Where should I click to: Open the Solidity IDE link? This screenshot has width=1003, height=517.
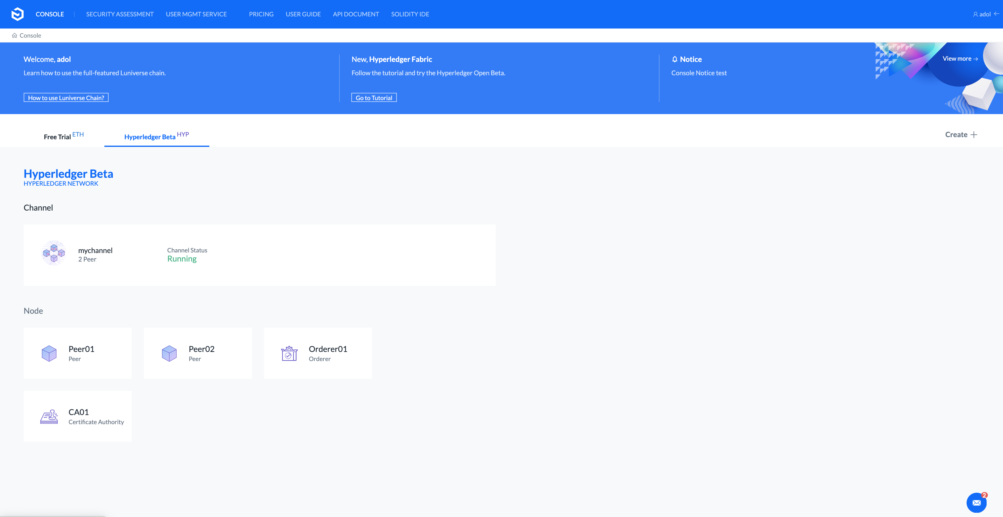(410, 14)
